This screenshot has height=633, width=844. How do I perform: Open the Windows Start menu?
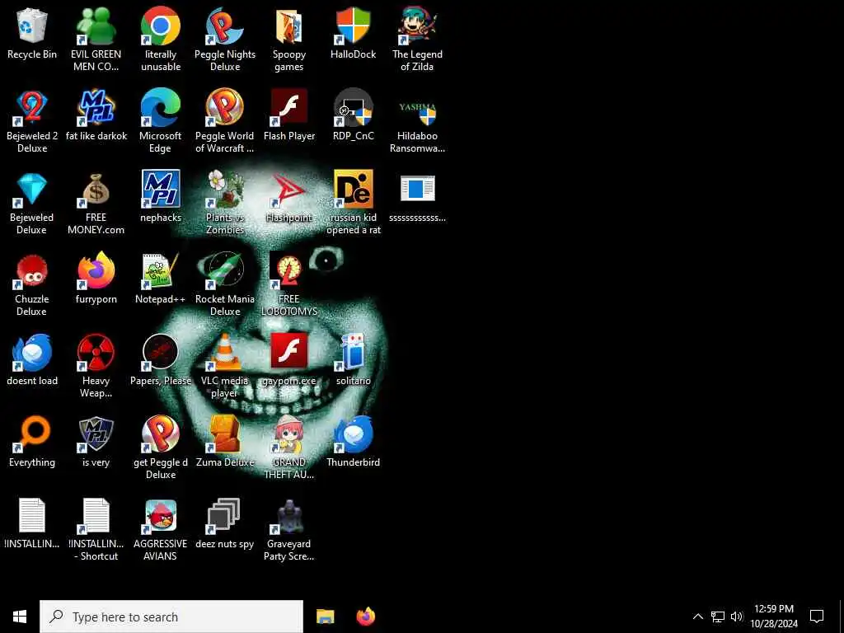coord(20,617)
